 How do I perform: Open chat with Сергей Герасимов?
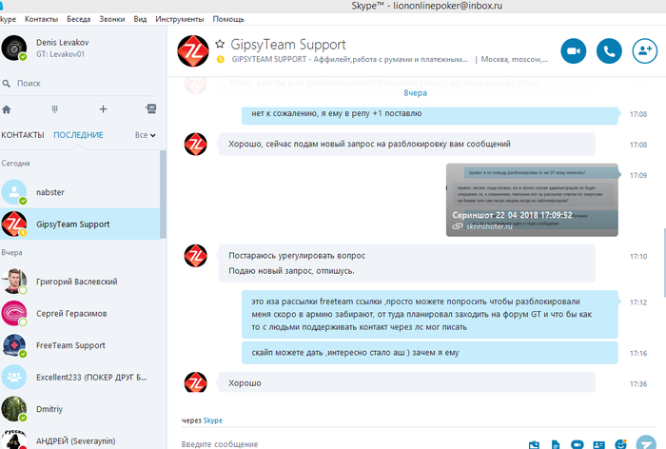click(x=80, y=314)
